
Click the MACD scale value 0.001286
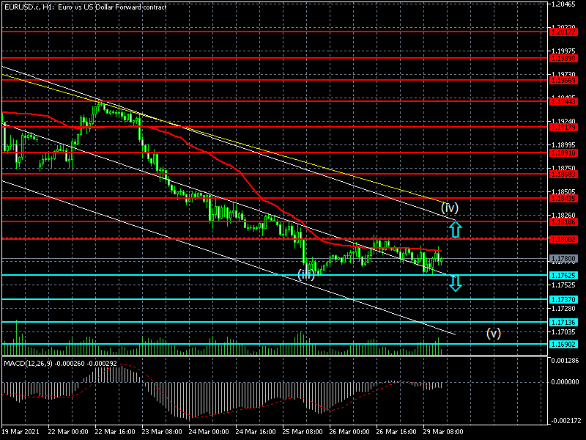[x=565, y=361]
